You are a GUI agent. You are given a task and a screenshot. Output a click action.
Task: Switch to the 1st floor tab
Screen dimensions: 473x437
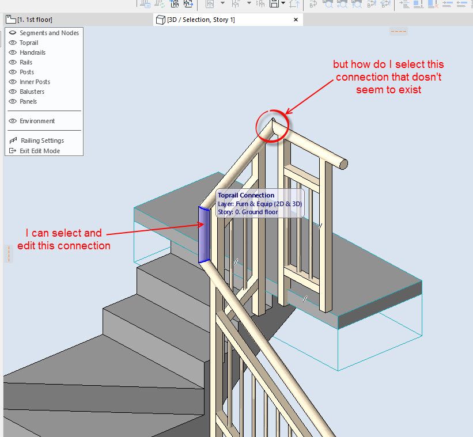click(x=35, y=19)
